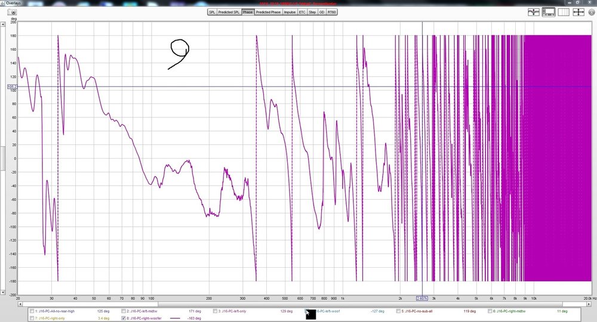Switch to the RT60 tab
Viewport: 597px width, 322px height.
(x=332, y=12)
